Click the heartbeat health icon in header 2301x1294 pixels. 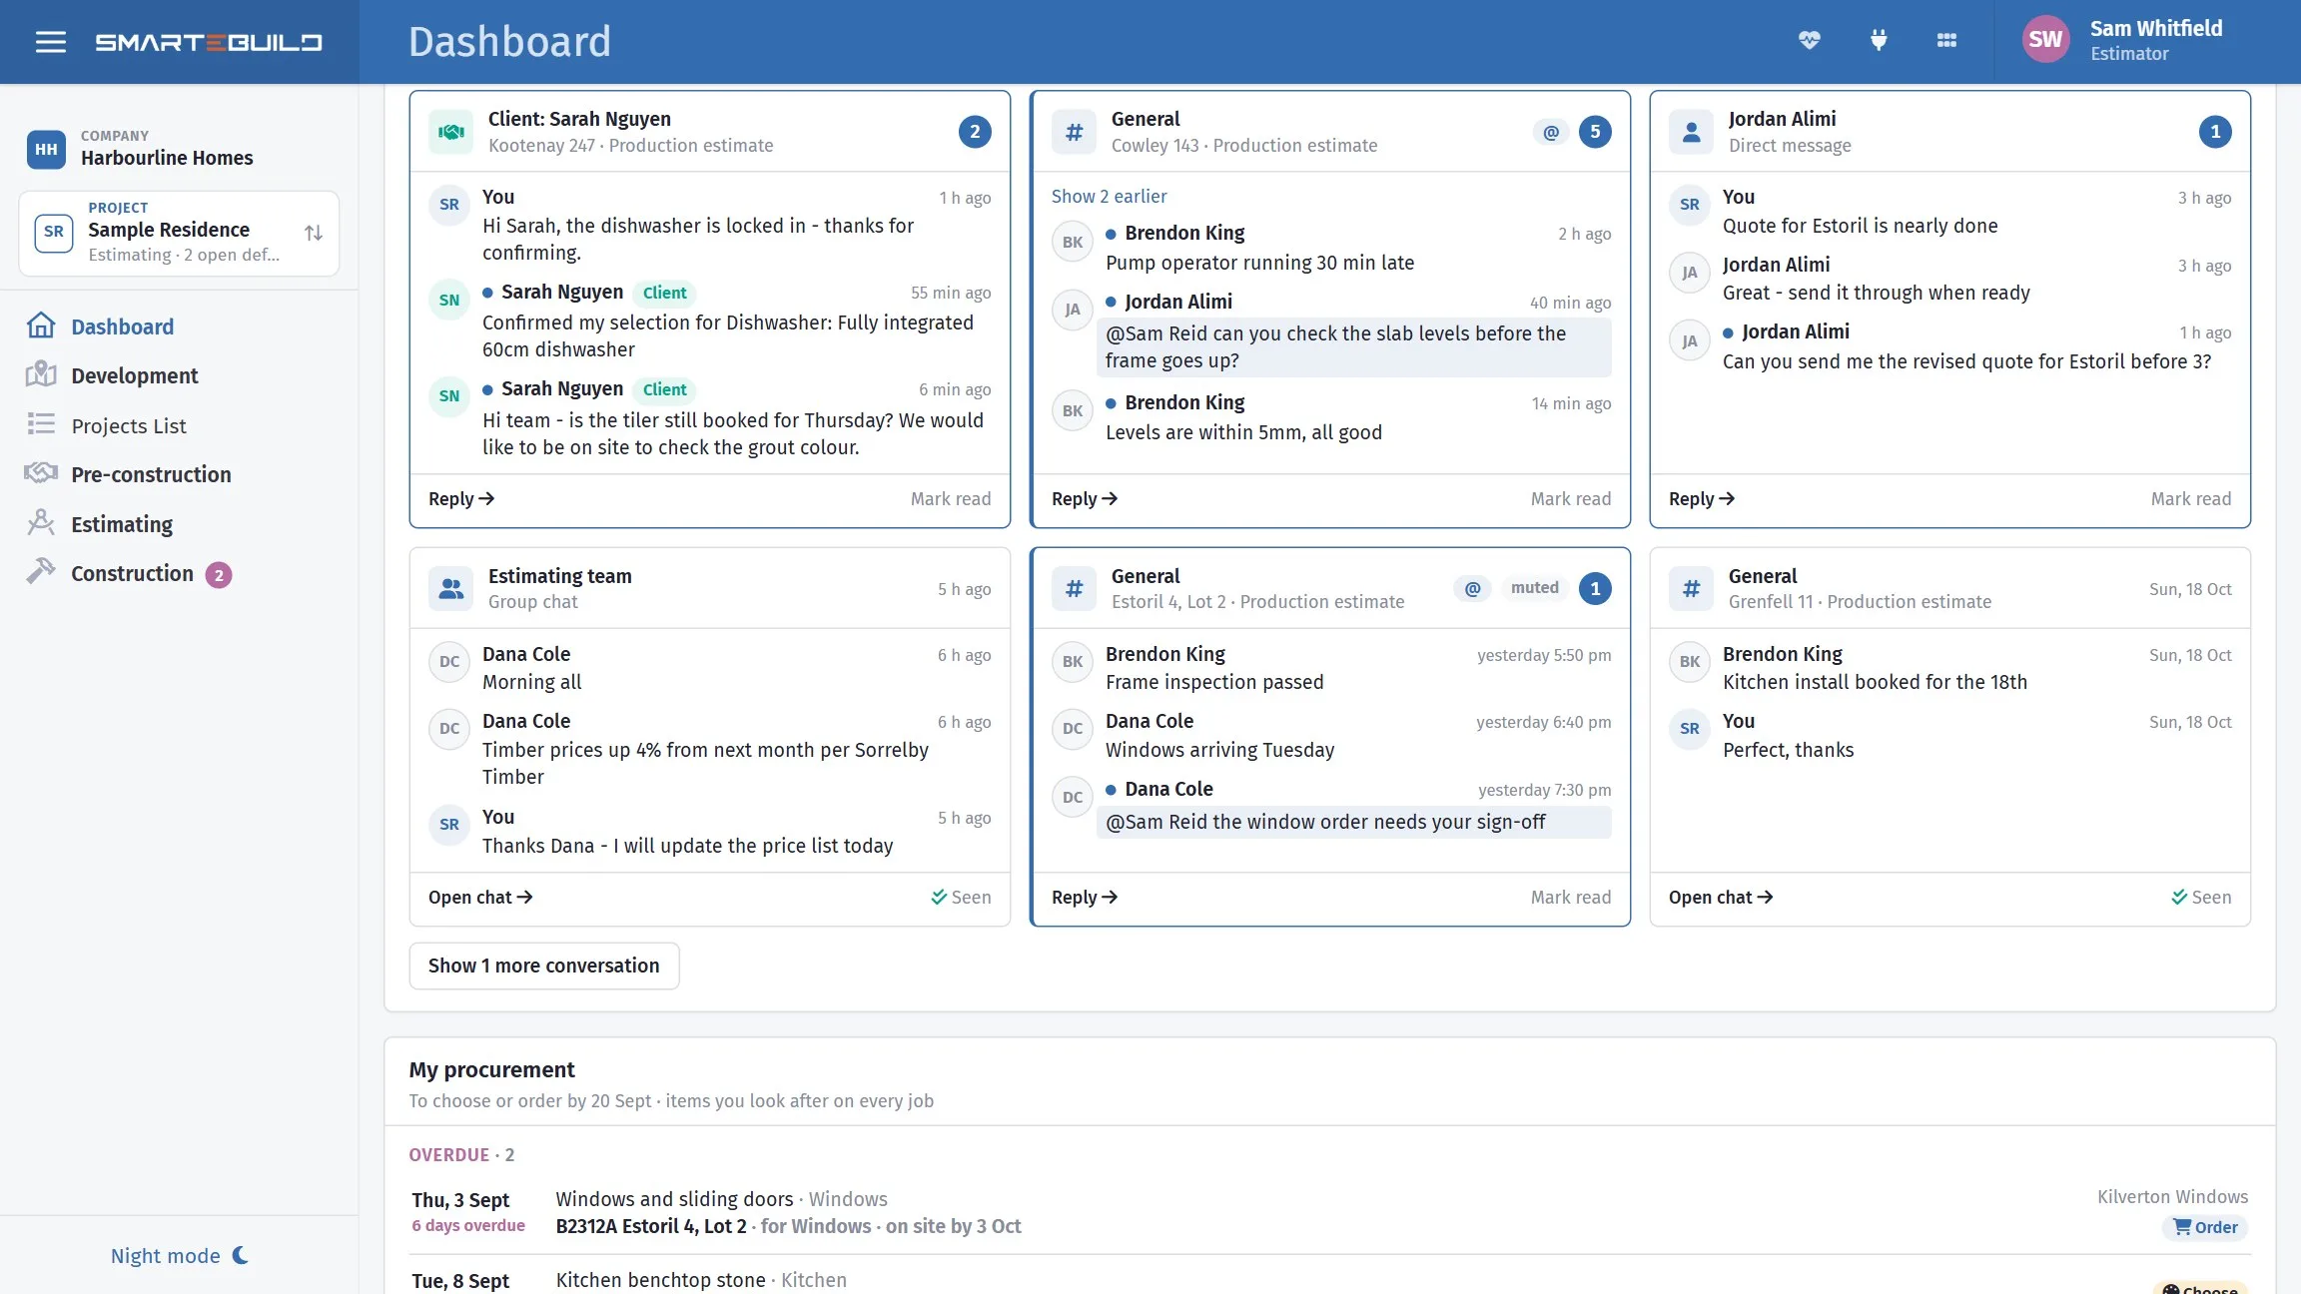click(x=1810, y=41)
